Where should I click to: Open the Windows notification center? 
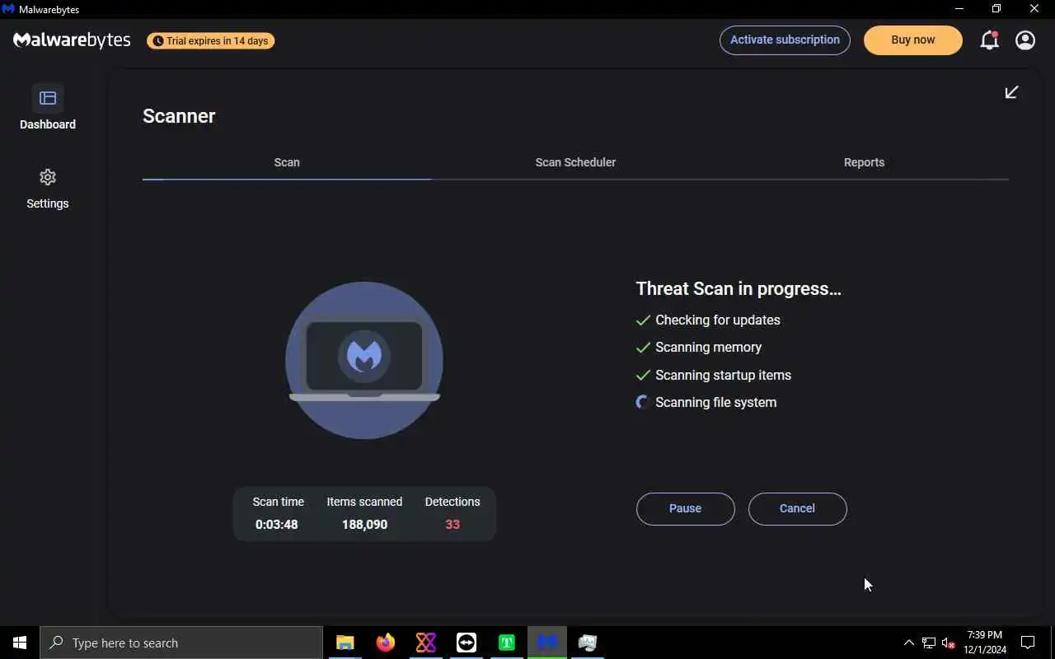point(1028,643)
